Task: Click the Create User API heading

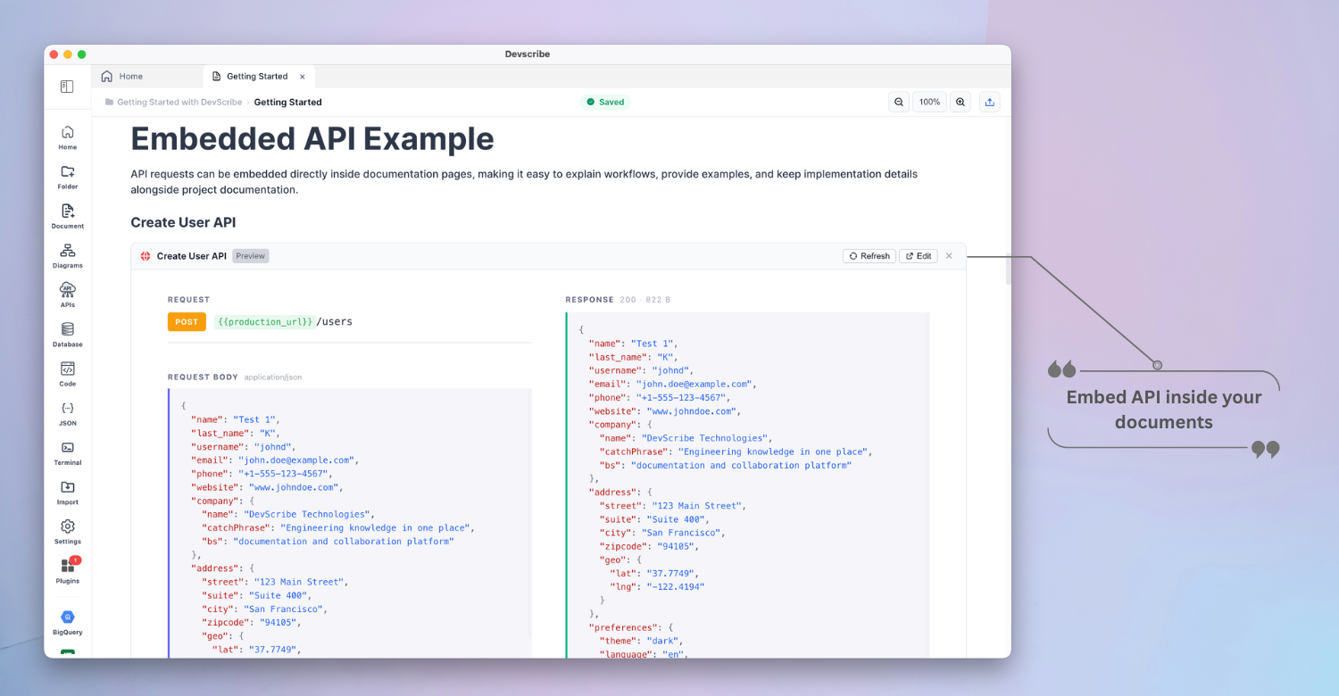Action: click(x=183, y=222)
